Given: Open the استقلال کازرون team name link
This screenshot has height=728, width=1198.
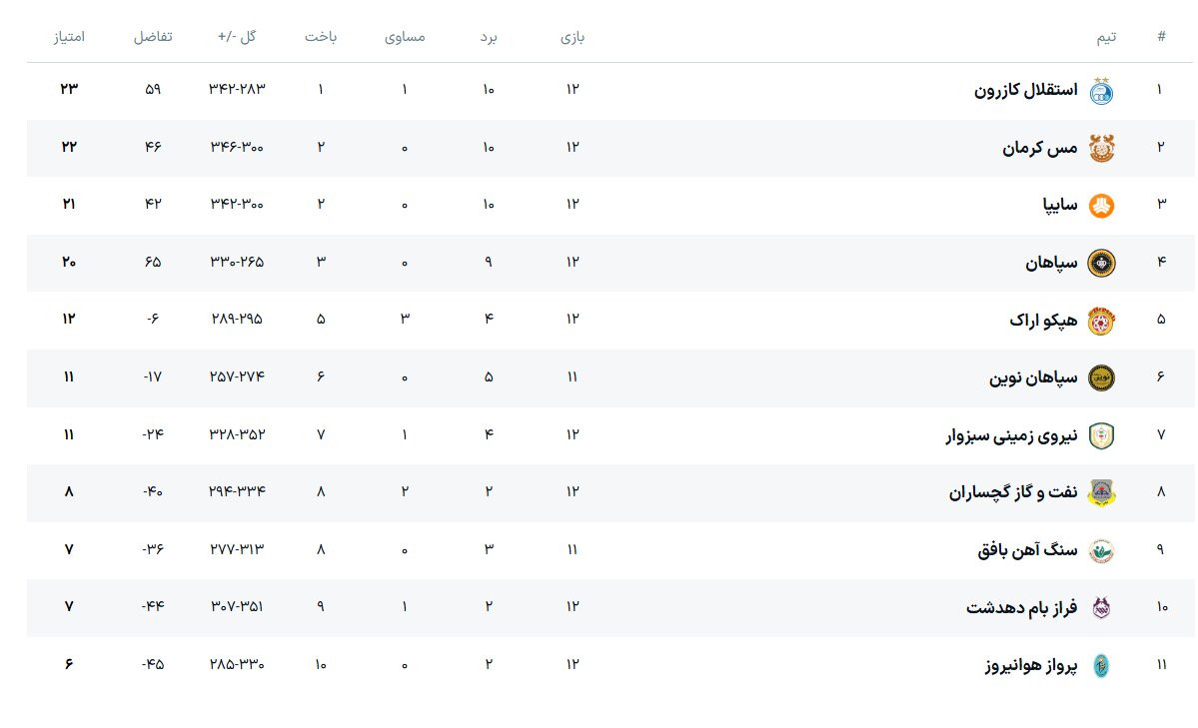Looking at the screenshot, I should (1025, 91).
